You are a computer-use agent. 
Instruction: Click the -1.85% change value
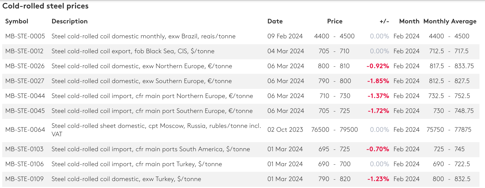tap(378, 81)
